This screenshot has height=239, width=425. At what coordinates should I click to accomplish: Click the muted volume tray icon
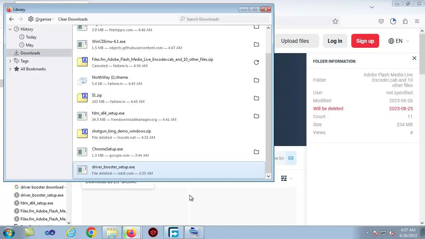391,233
